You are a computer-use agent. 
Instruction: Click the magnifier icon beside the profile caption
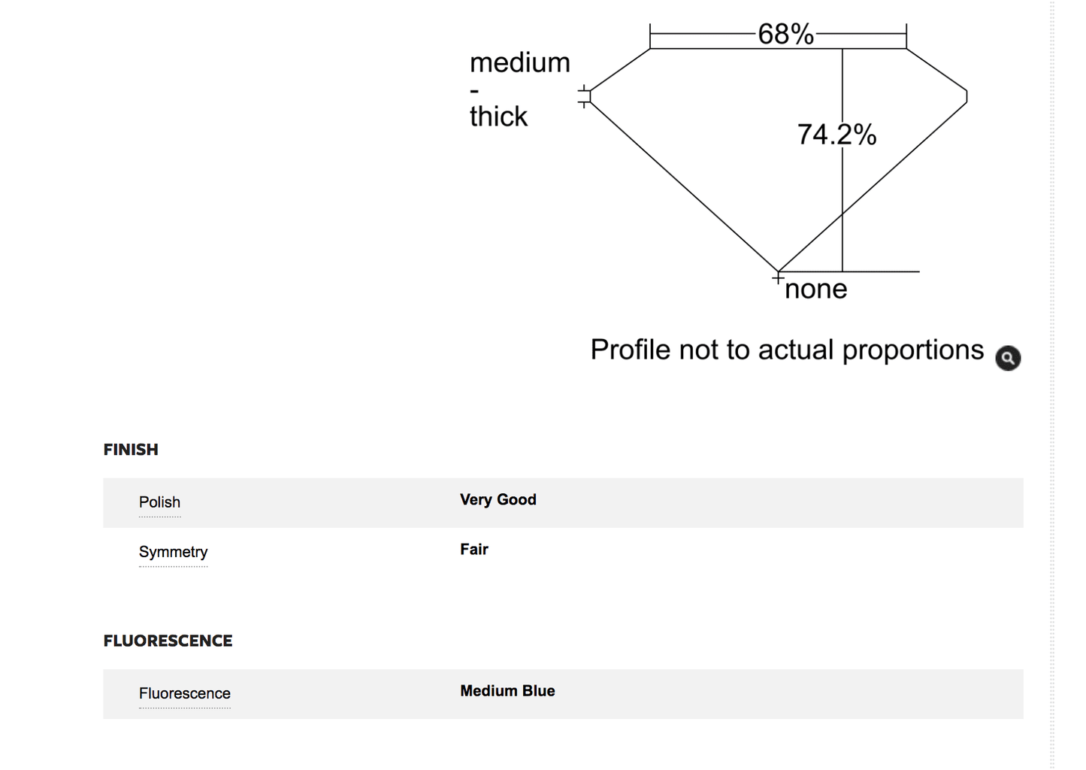1008,358
